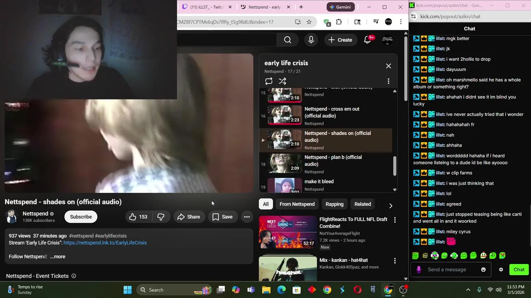Open YouTube search with the magnifier icon
531x298 pixels.
click(287, 40)
